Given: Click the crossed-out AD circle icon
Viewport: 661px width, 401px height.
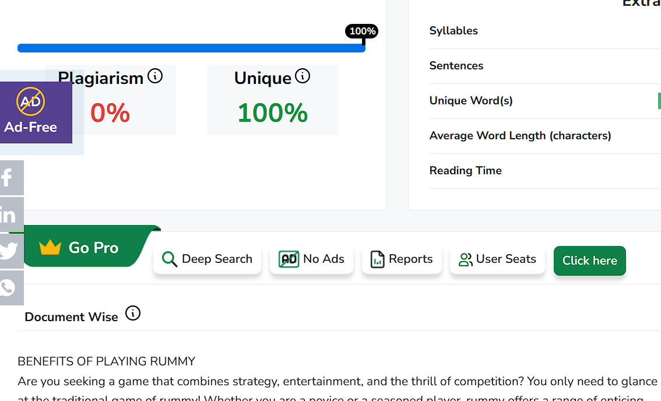Looking at the screenshot, I should point(30,101).
